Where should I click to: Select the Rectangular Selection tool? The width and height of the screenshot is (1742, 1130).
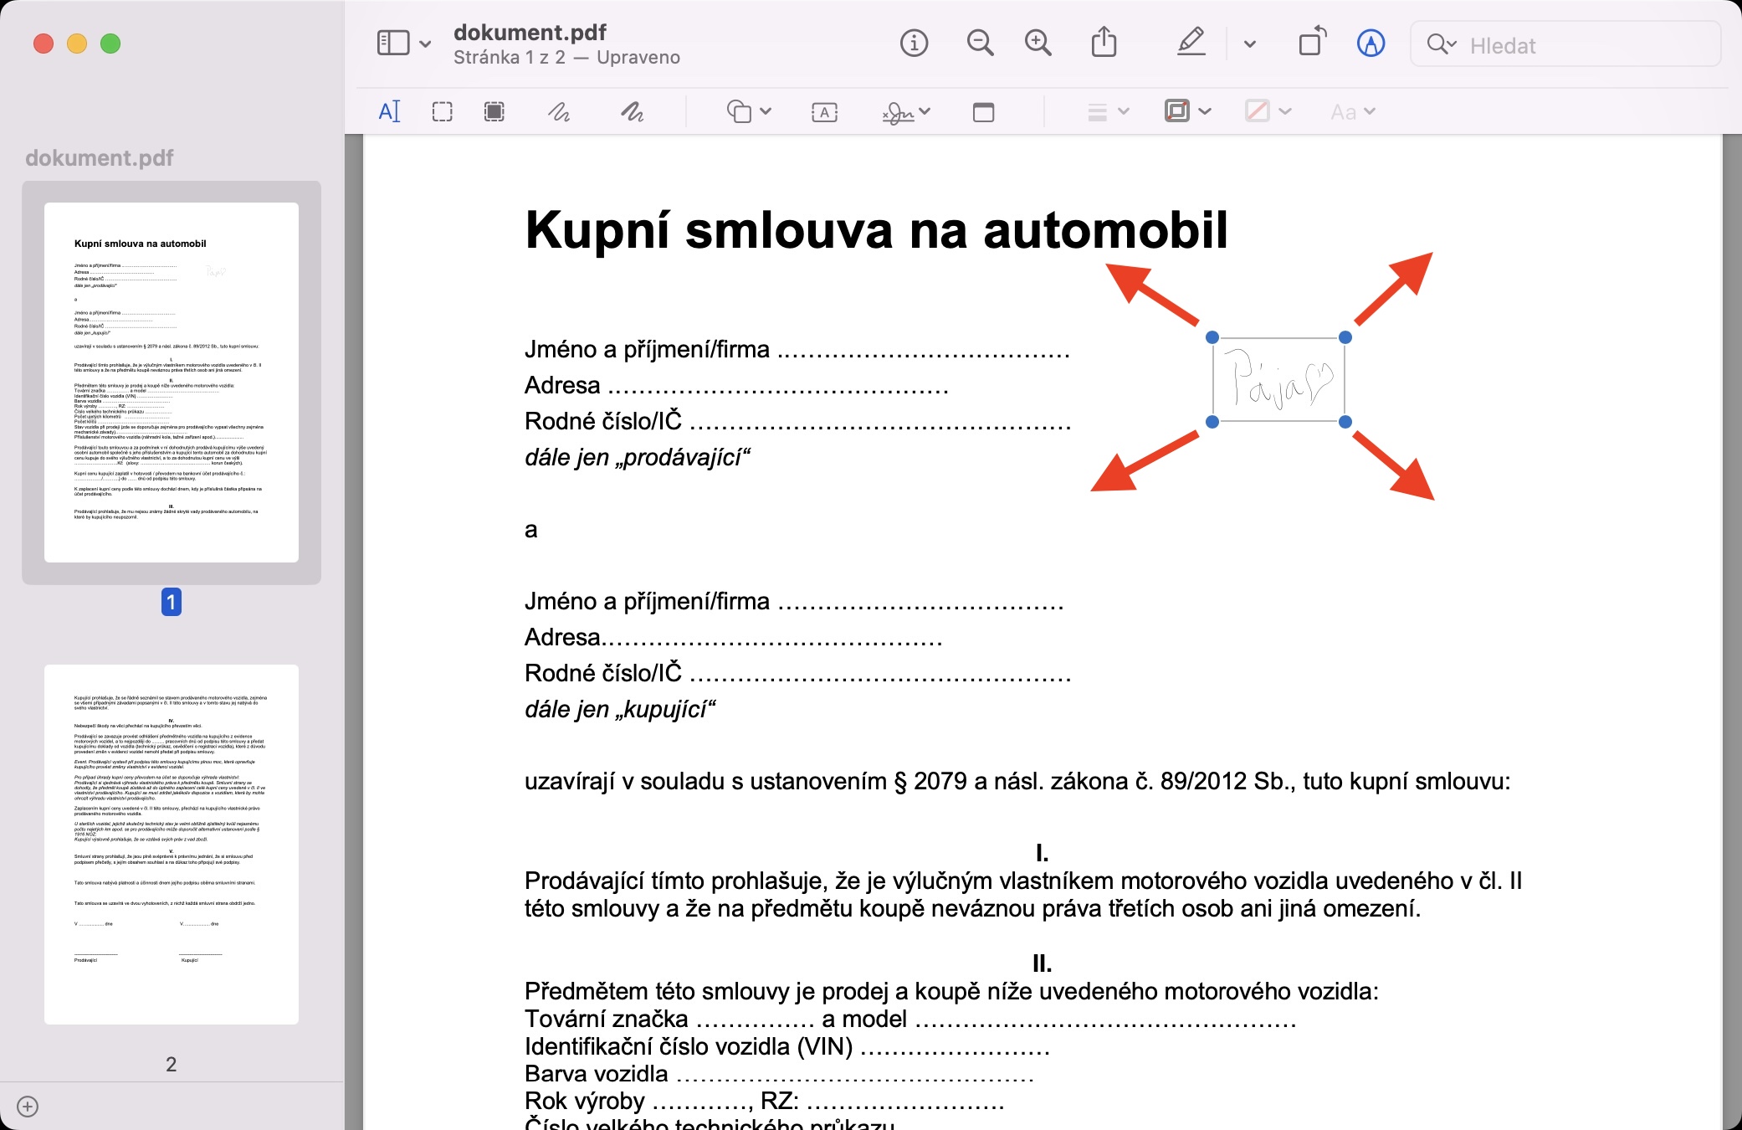click(442, 111)
